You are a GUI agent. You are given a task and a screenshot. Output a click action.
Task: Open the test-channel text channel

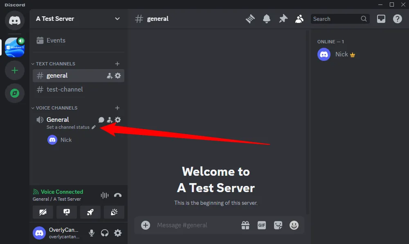click(79, 90)
